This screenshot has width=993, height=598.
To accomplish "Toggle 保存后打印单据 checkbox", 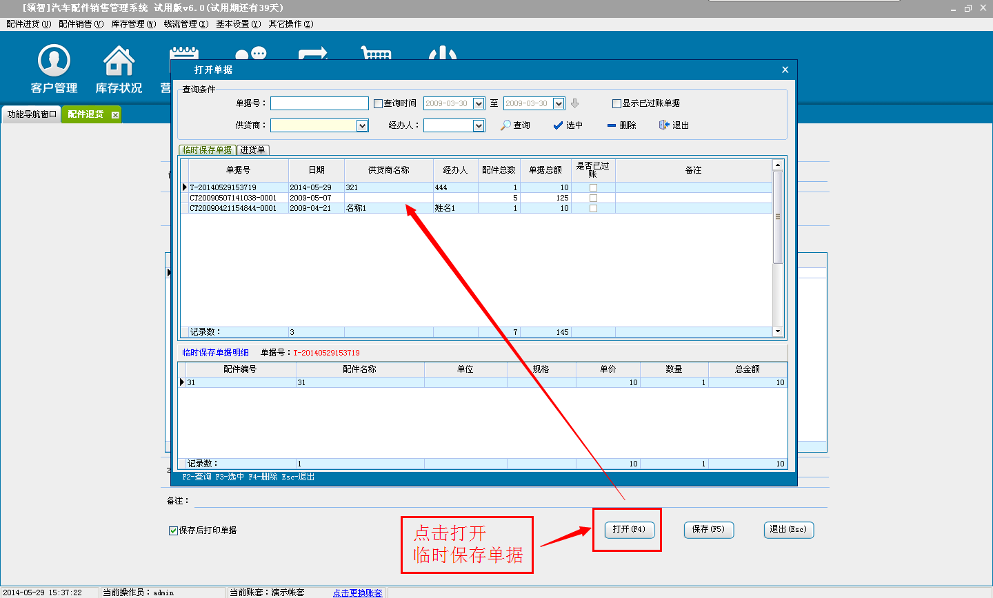I will click(173, 530).
